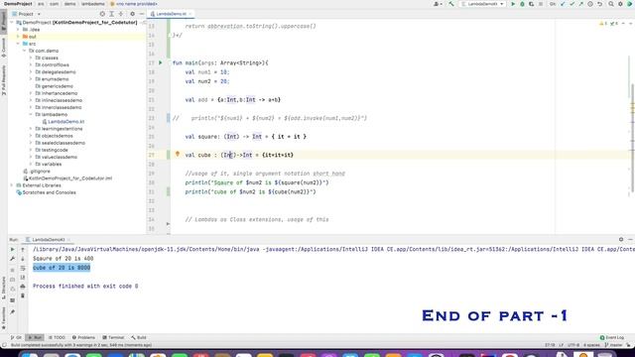
Task: Click the toolbar Stop square icon
Action: click(540, 4)
